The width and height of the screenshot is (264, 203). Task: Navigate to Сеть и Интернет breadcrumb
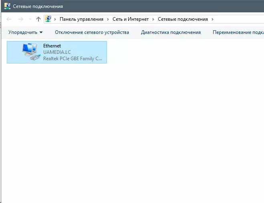pyautogui.click(x=130, y=19)
